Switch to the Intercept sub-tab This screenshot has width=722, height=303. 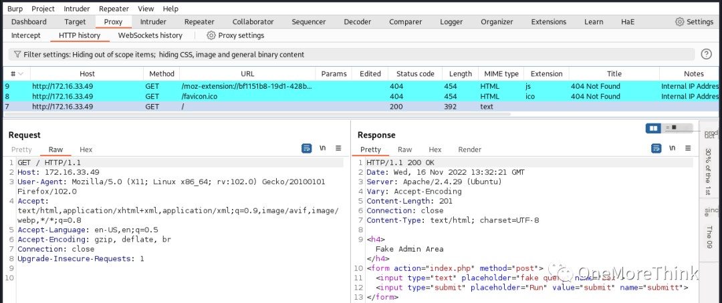[x=26, y=35]
